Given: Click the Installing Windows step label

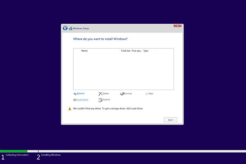Looking at the screenshot, I should (x=51, y=155).
